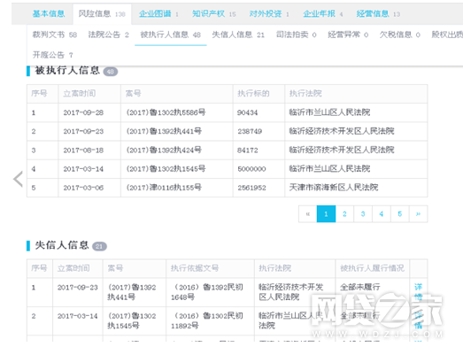Select page 1 in pagination
463x347 pixels.
[326, 214]
